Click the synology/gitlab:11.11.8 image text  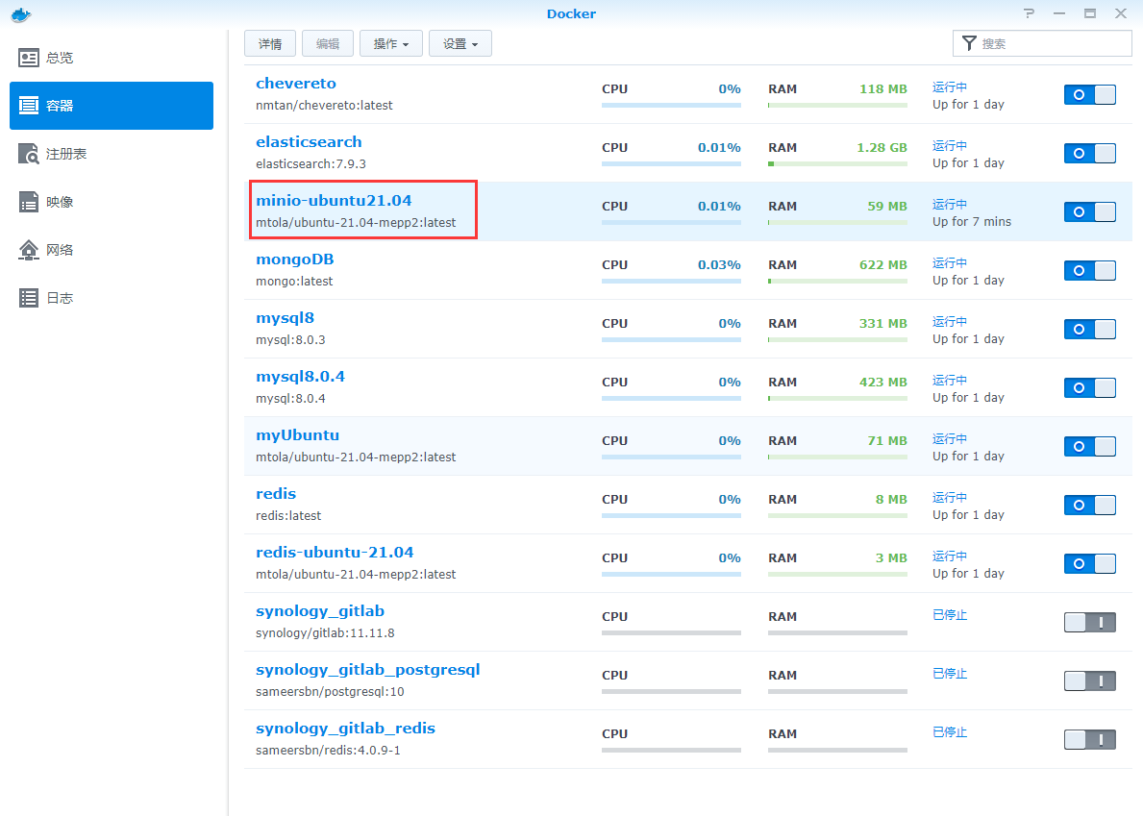325,633
